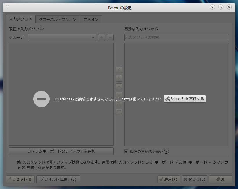Click the keyboard layout icon button
Screen dimensions: 238x189
pyautogui.click(x=119, y=112)
